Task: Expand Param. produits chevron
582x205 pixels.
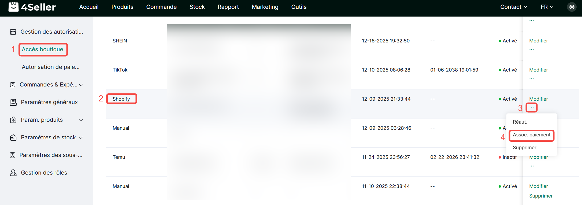Action: [x=81, y=120]
